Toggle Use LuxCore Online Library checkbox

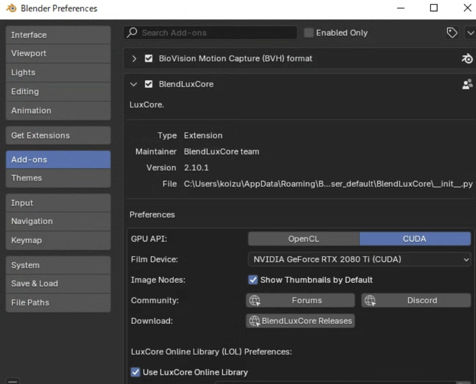pyautogui.click(x=136, y=372)
